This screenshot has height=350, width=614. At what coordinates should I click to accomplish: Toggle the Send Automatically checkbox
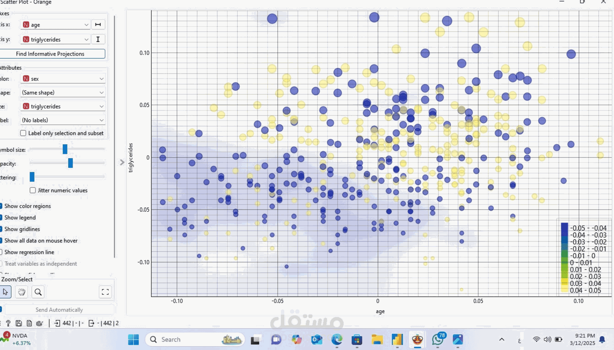[1, 310]
